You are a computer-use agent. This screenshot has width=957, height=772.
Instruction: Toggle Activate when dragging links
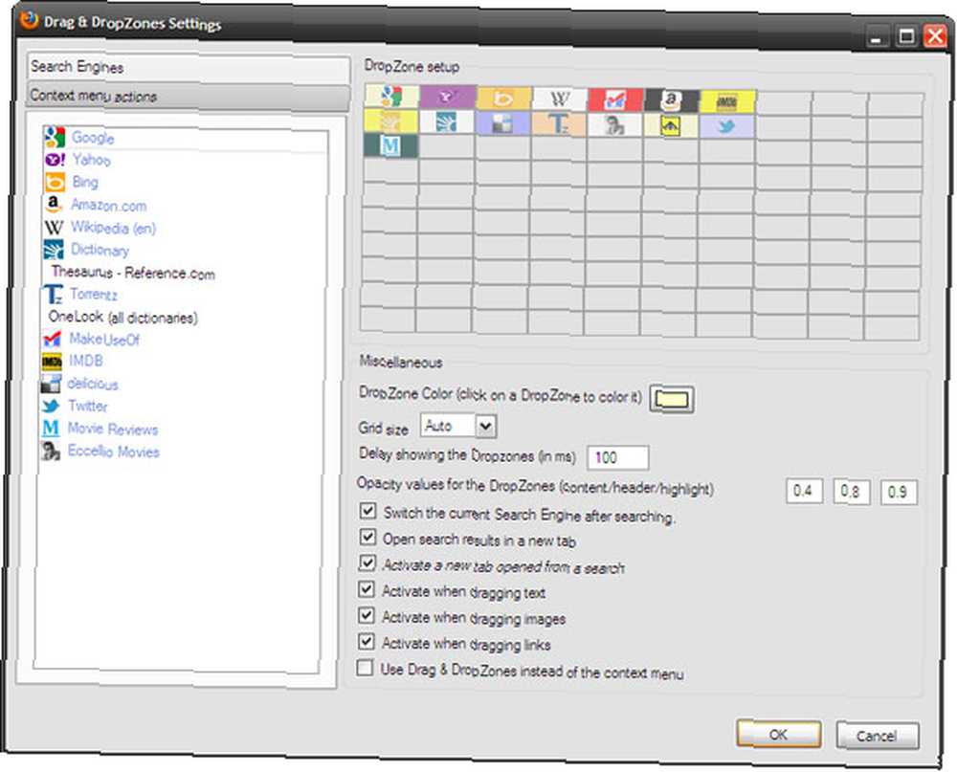[366, 641]
